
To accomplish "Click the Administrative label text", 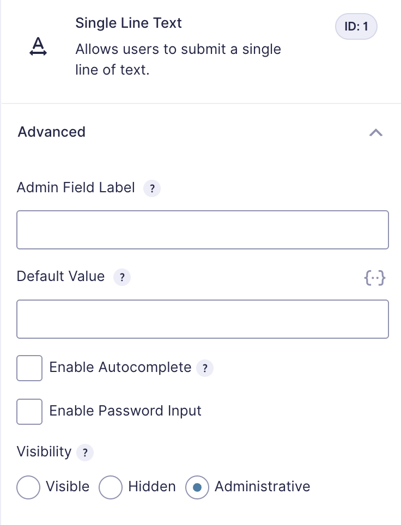I will (x=262, y=486).
